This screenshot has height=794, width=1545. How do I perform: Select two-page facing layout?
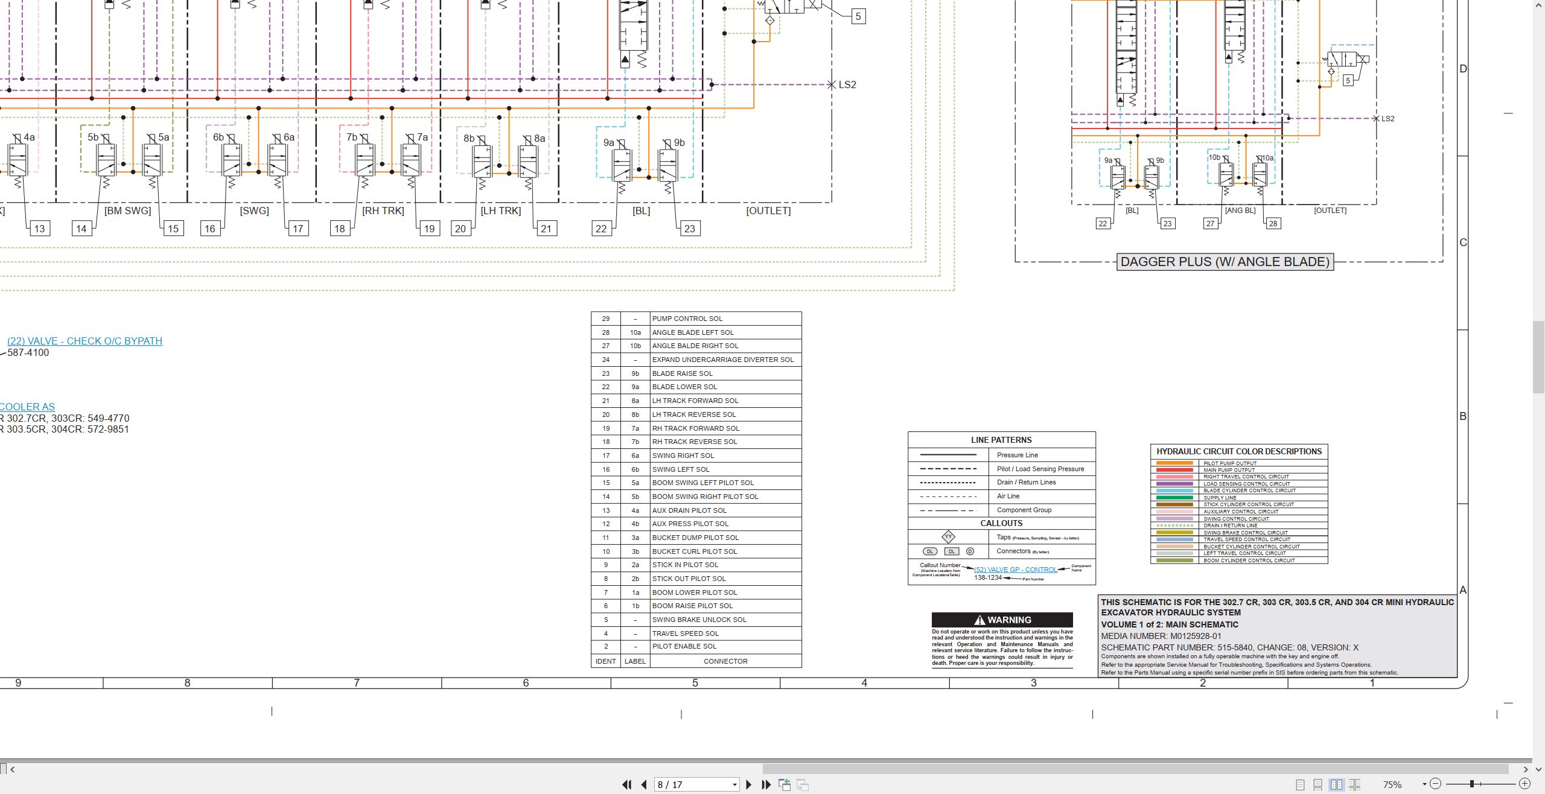tap(1337, 785)
